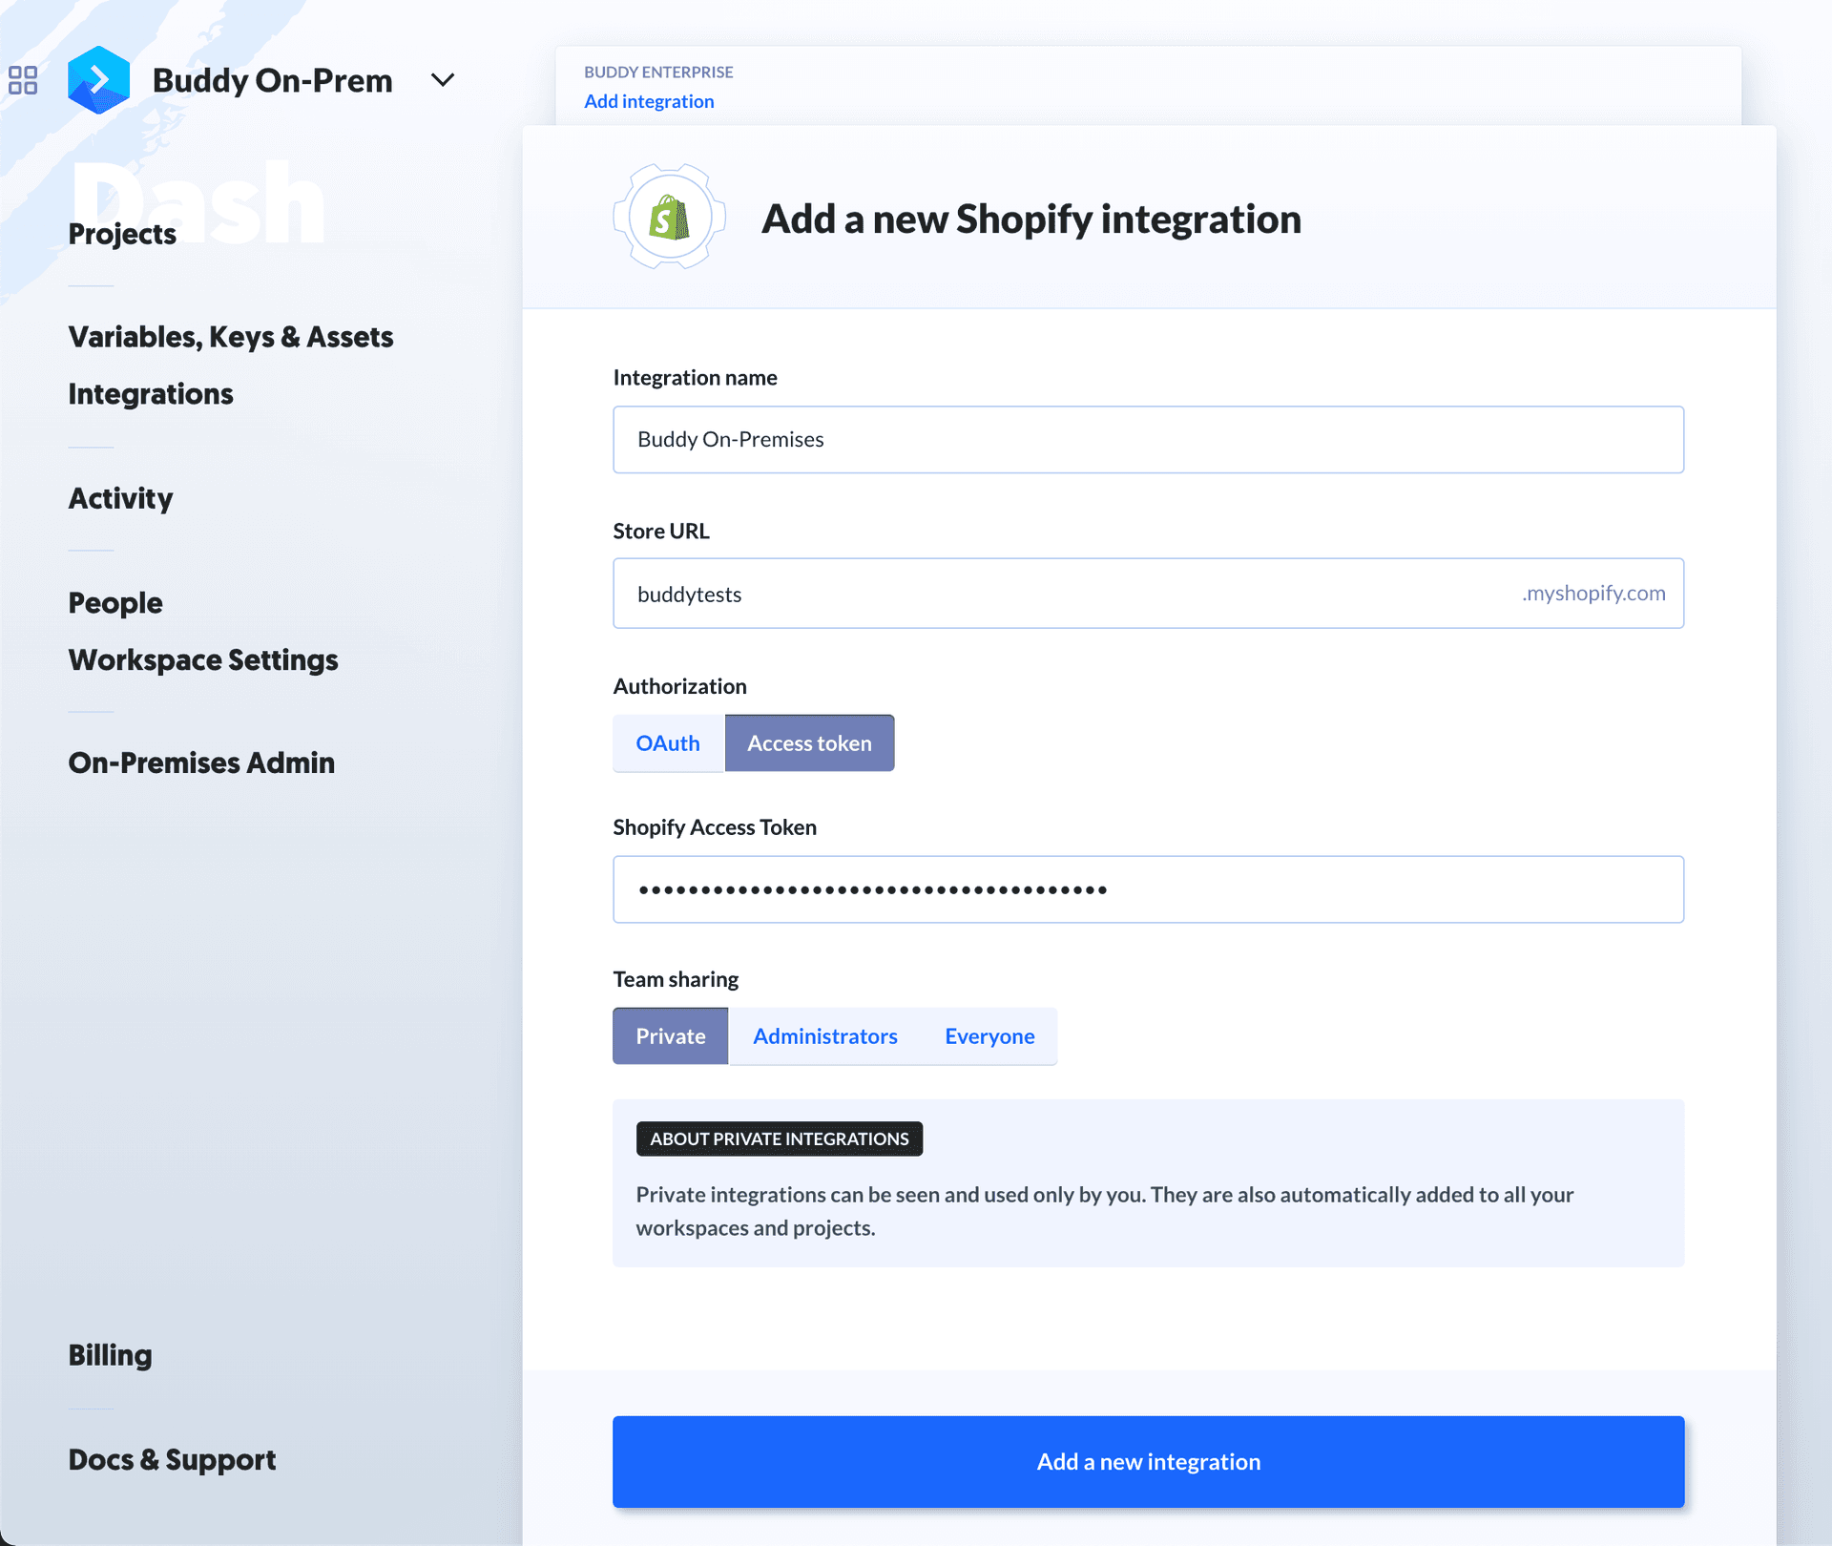Select Access token authorization option
Viewport: 1832px width, 1546px height.
809,743
